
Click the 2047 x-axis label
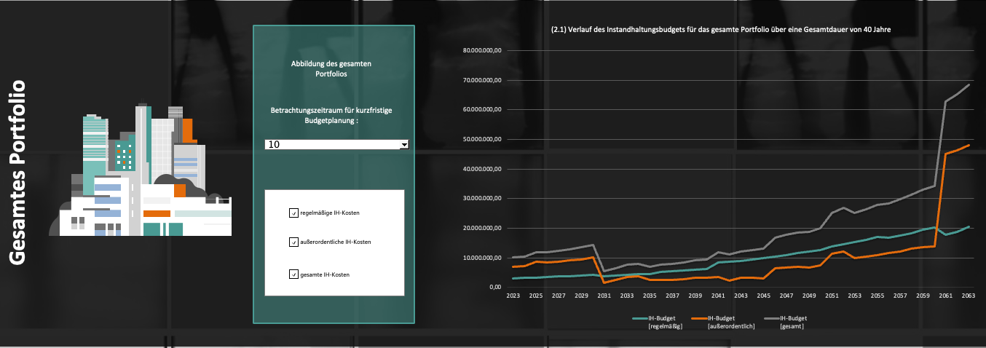coord(786,296)
